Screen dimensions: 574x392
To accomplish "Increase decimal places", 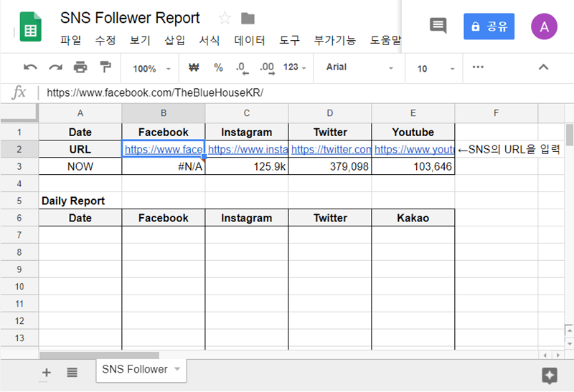I will tap(267, 68).
